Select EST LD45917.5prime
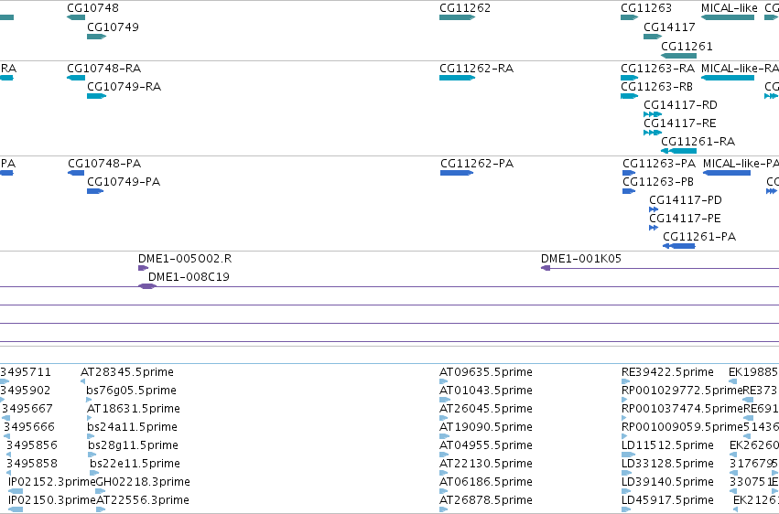The height and width of the screenshot is (514, 779). [667, 500]
